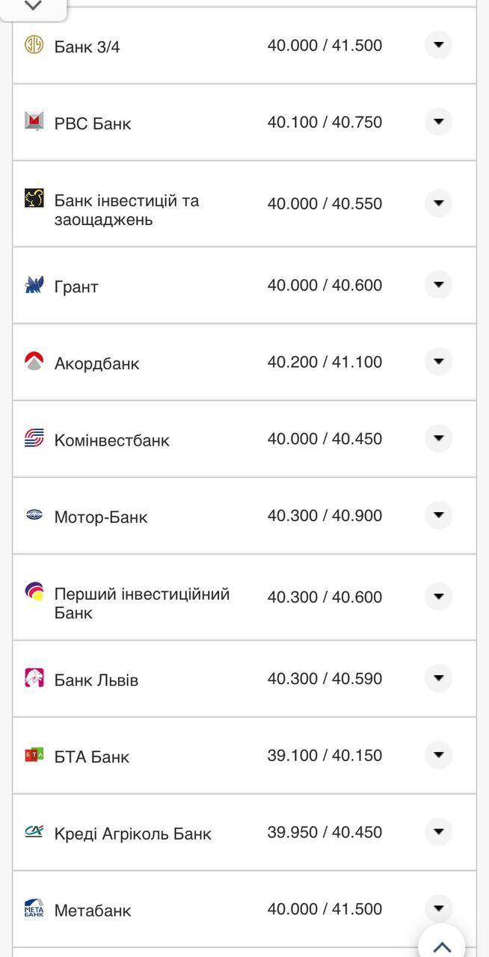Open the БТА Банк details dropdown
Viewport: 489px width, 957px height.
point(438,754)
